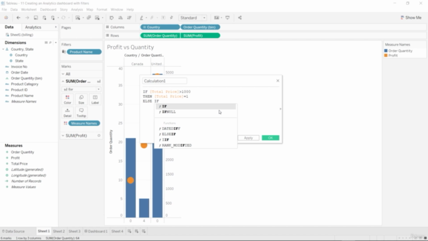Viewport: 428px width, 241px height.
Task: Open the Dimensions pane dropdown arrow
Action: 56,43
